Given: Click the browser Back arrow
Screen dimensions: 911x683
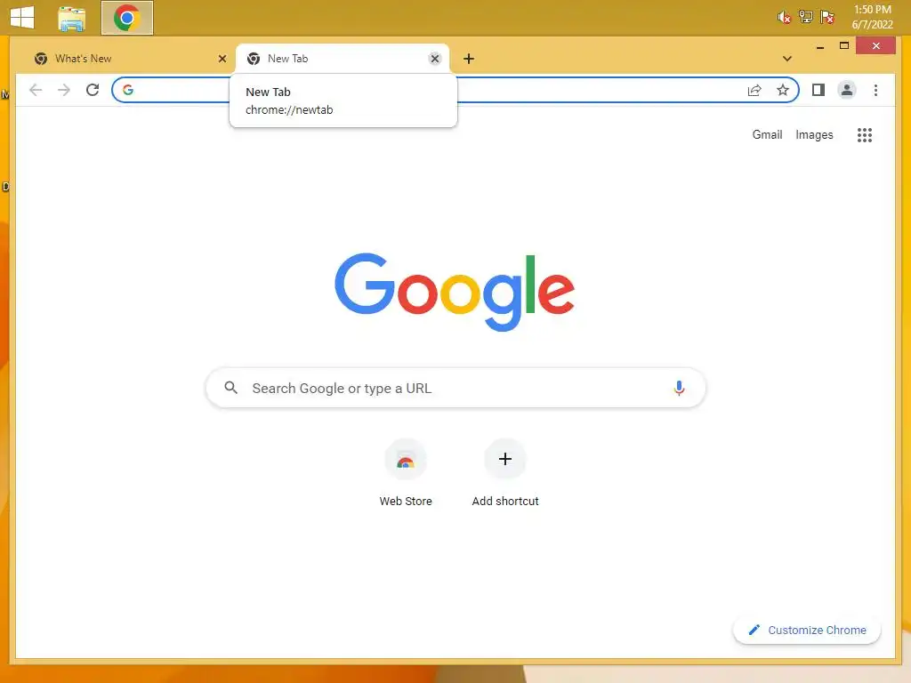Looking at the screenshot, I should pos(36,90).
